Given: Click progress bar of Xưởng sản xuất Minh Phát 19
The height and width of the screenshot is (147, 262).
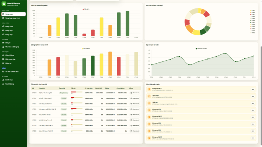Looking at the screenshot, I should pyautogui.click(x=77, y=108).
